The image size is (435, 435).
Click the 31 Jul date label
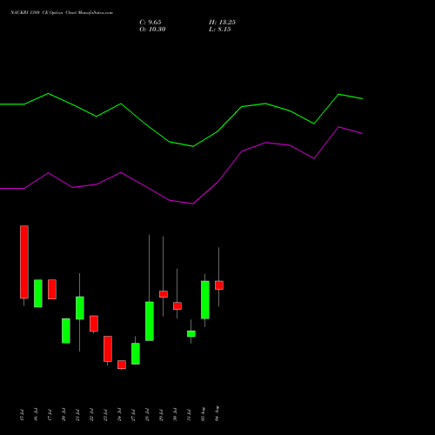tap(189, 415)
